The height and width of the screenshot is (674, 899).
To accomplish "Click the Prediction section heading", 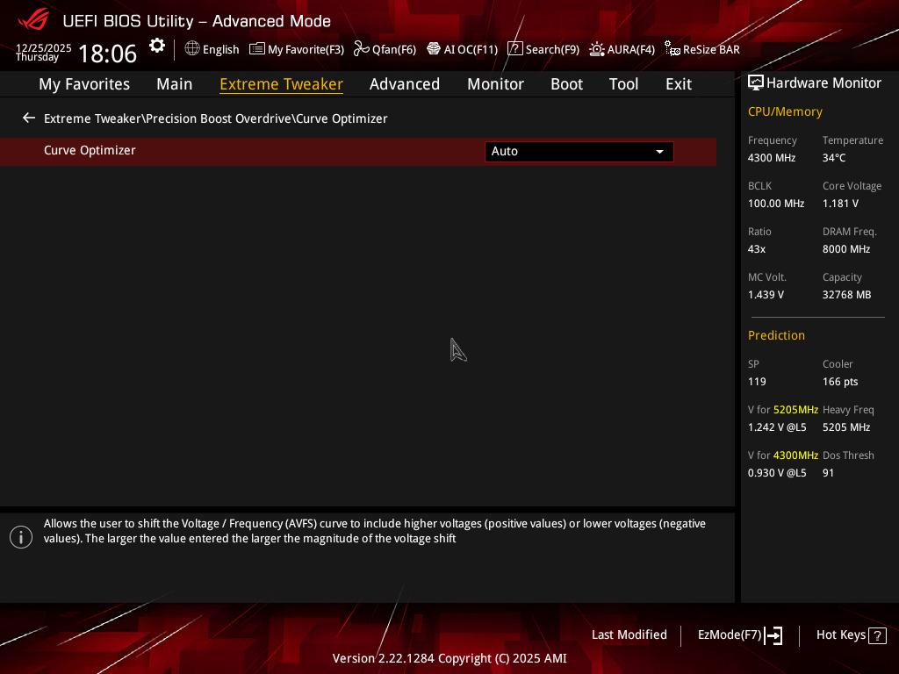I will click(x=776, y=335).
